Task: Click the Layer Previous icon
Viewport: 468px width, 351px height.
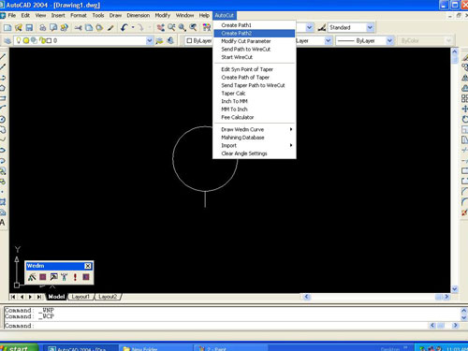Action: click(170, 40)
